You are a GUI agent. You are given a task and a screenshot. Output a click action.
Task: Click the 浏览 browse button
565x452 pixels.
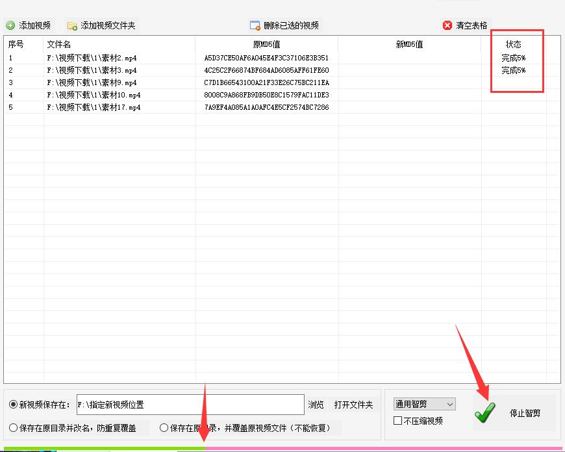tap(316, 405)
